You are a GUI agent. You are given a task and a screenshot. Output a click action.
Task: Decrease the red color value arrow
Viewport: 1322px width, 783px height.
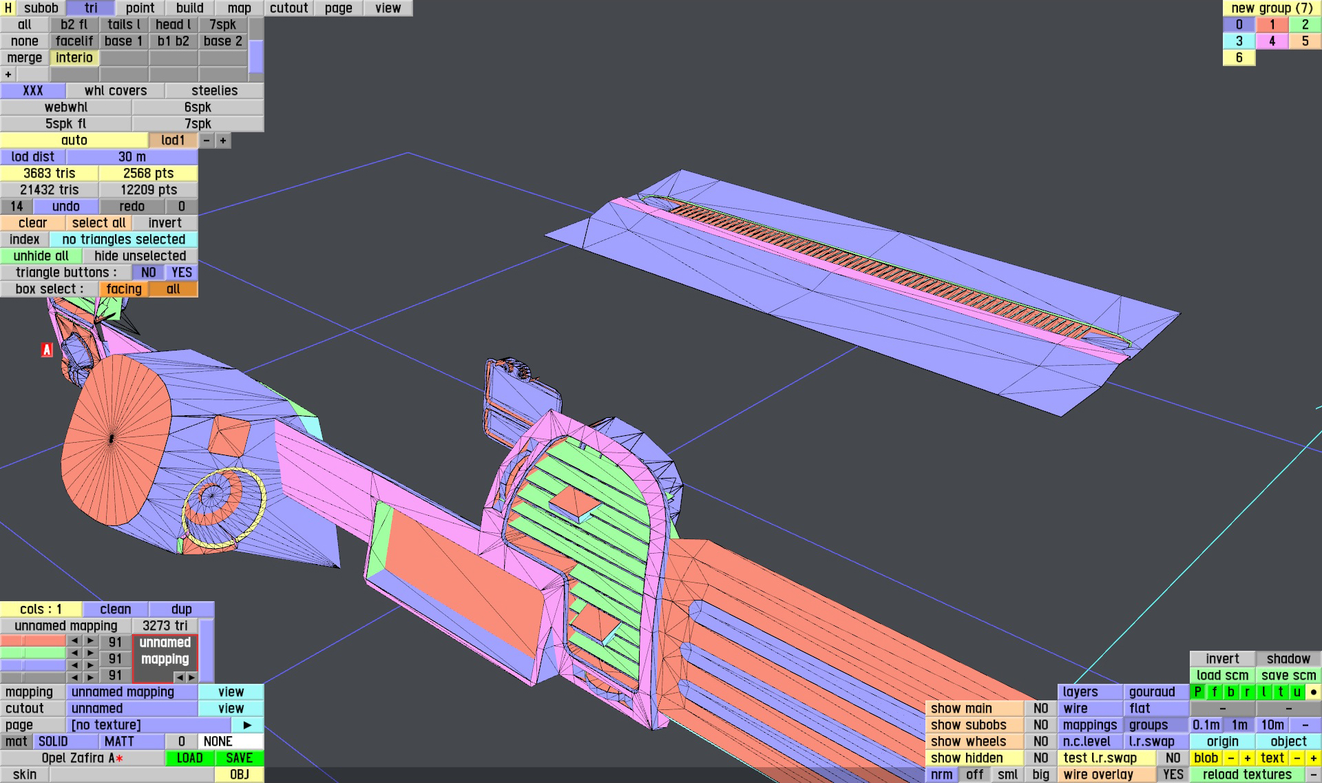pos(74,641)
